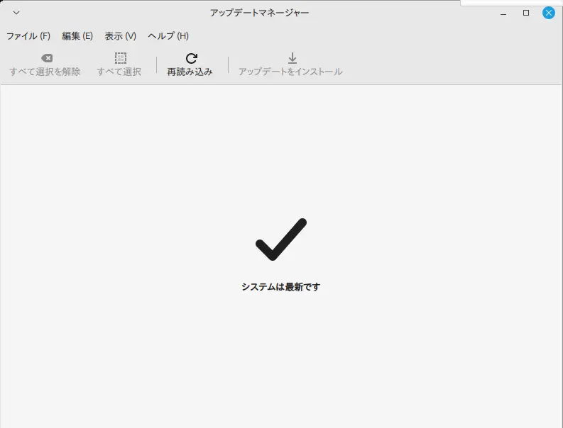Screen dimensions: 563x428
Task: Click the すべて選択を解除 label
Action: pos(45,72)
